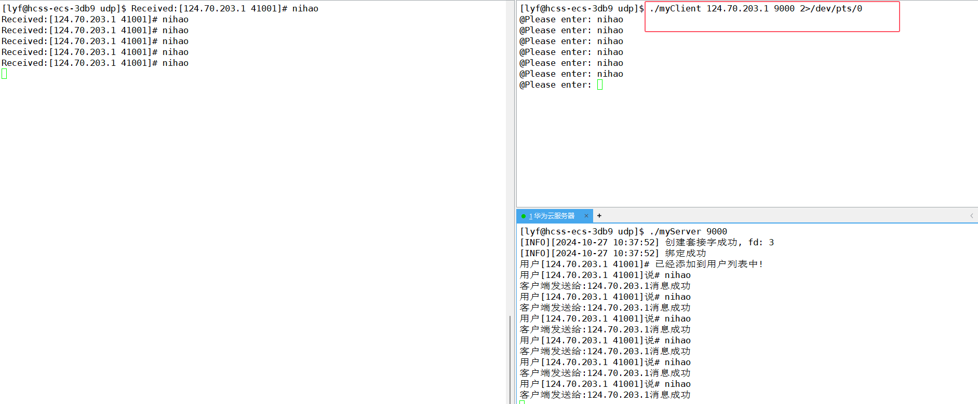Click the green connection status dot on tab

point(524,216)
